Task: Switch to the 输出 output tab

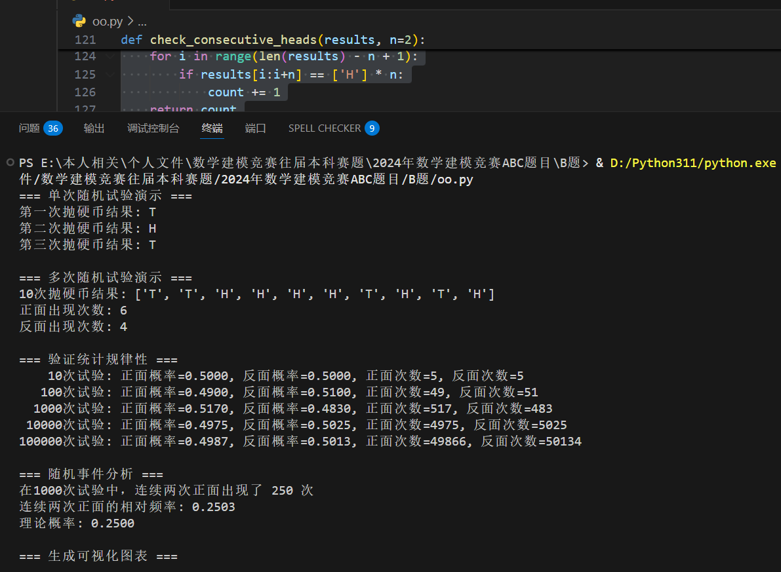Action: click(94, 128)
